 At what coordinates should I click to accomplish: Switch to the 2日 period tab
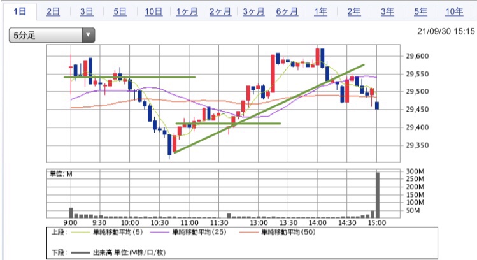[53, 11]
